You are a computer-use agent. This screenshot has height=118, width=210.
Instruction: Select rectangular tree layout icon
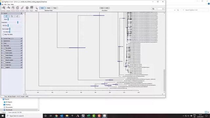pyautogui.click(x=7, y=16)
